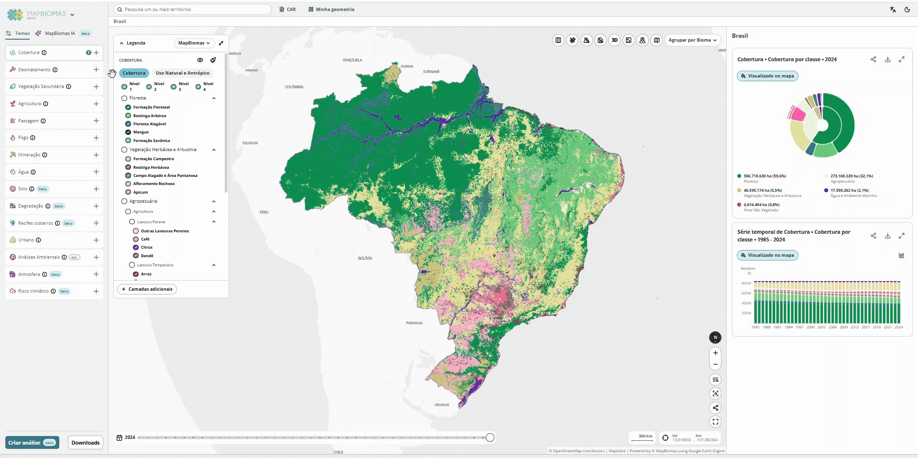Change language with translate icon
The height and width of the screenshot is (458, 918).
pyautogui.click(x=893, y=10)
